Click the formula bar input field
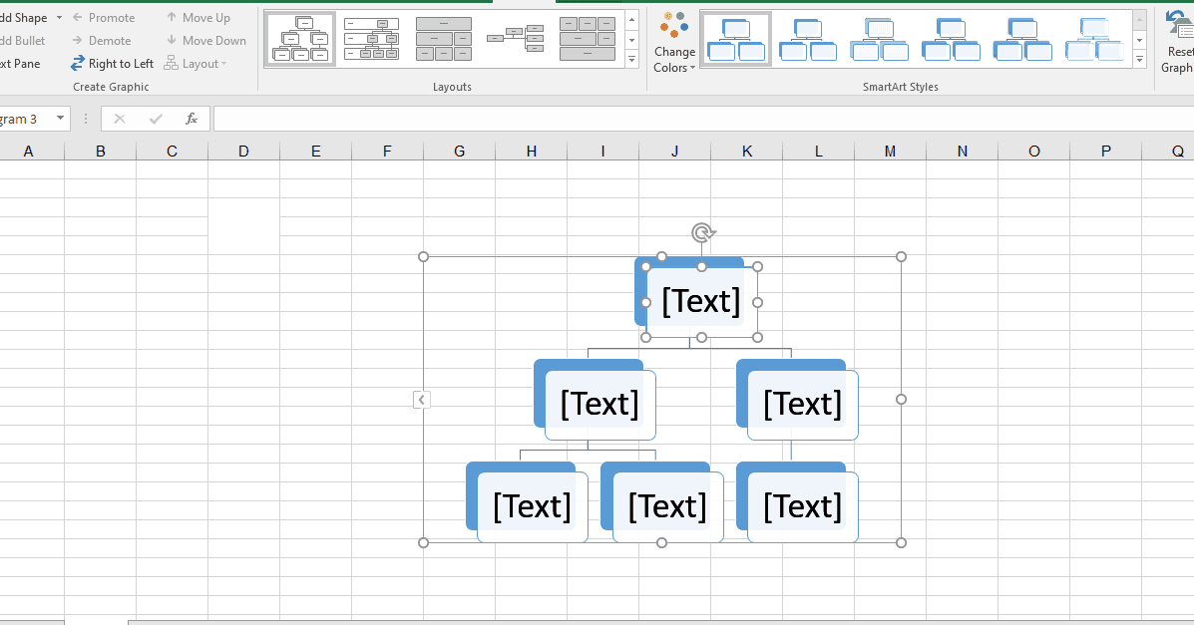Image resolution: width=1194 pixels, height=625 pixels. tap(698, 119)
